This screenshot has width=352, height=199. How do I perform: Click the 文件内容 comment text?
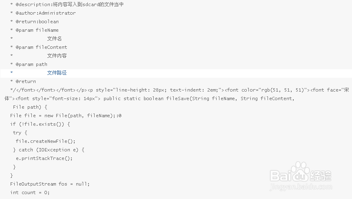(x=57, y=56)
